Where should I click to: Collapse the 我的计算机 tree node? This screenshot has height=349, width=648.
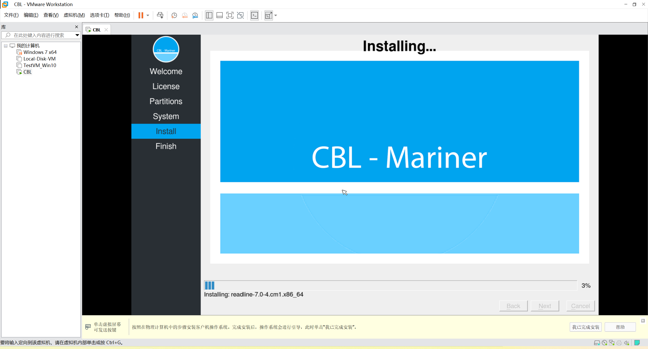coord(6,46)
